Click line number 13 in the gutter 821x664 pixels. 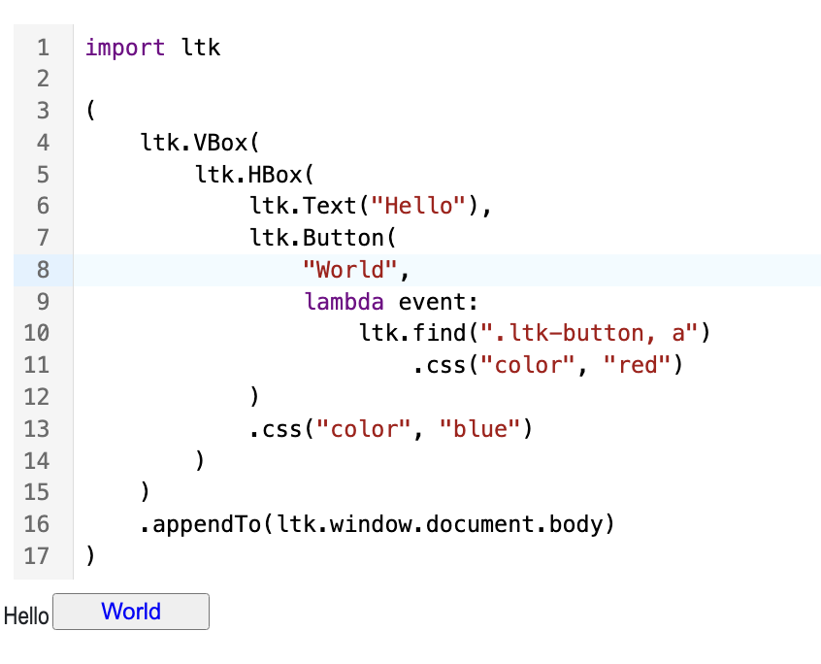37,428
